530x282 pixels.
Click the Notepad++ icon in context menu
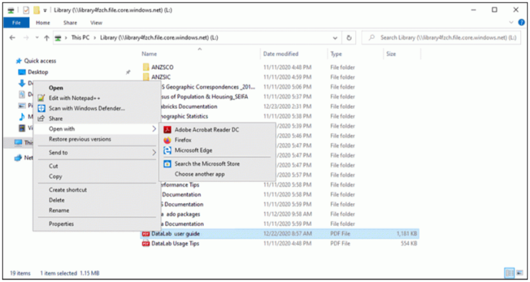click(x=41, y=98)
